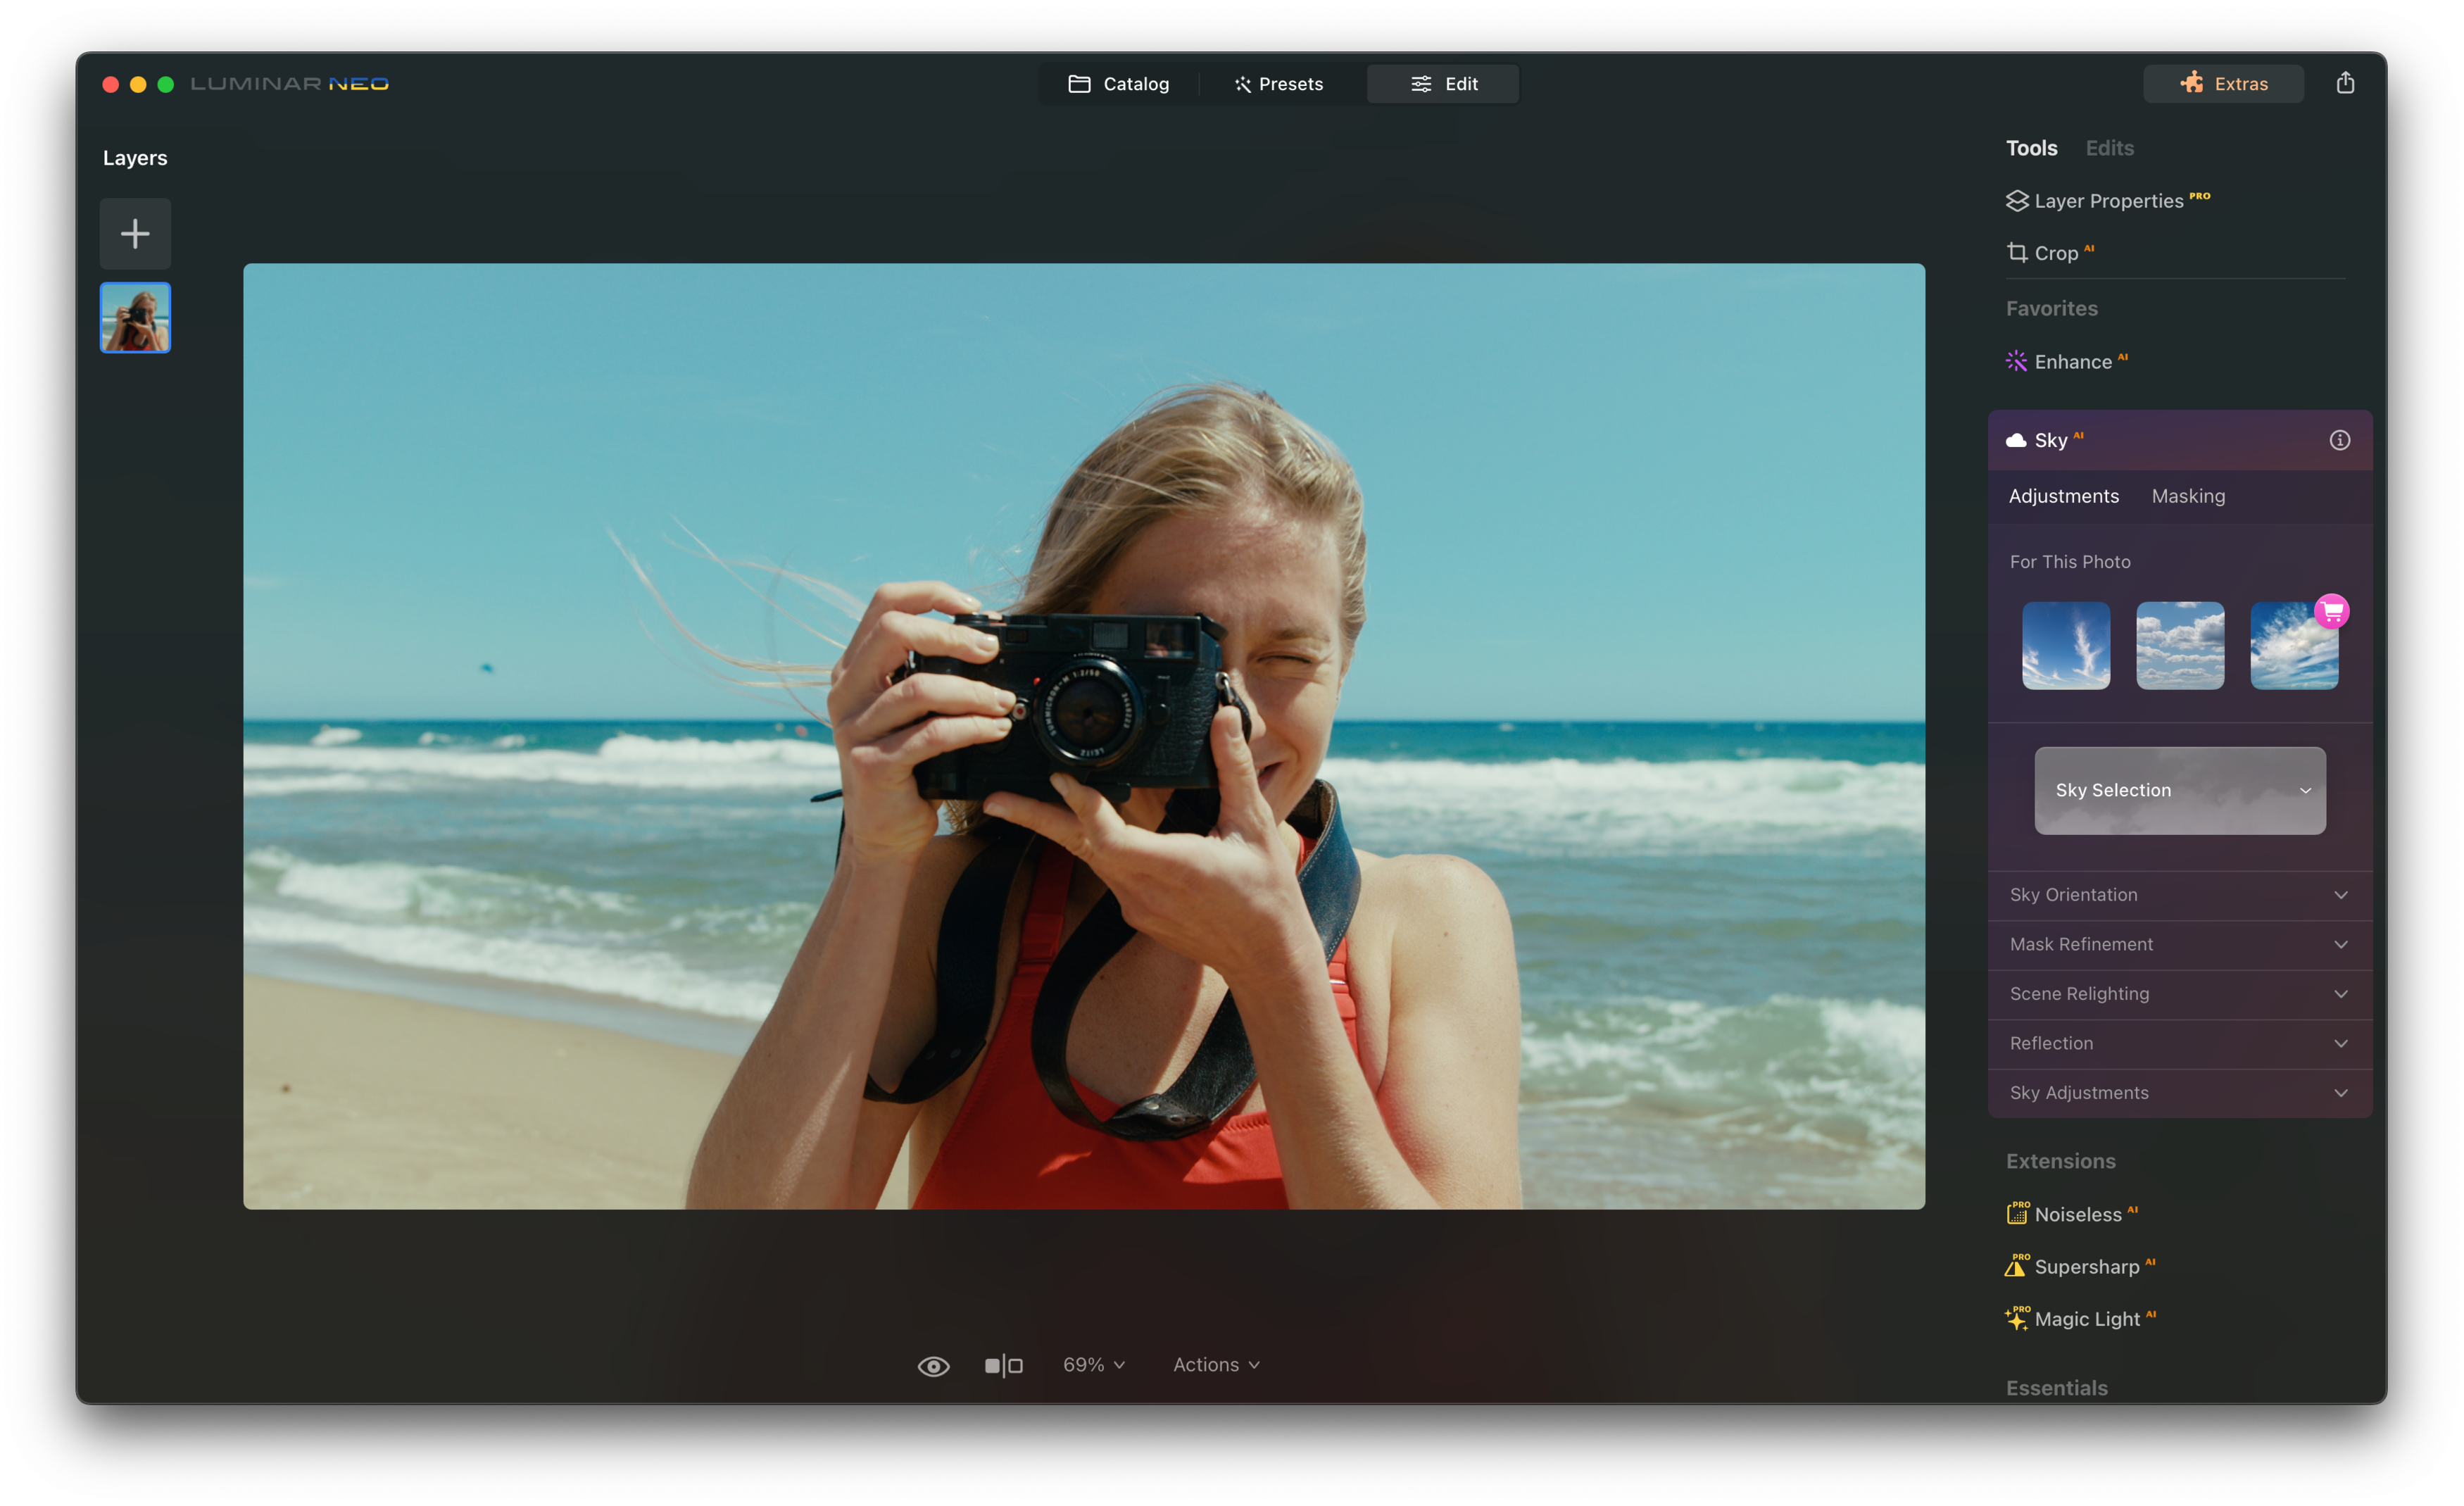Click the Edit sliders icon
This screenshot has width=2464, height=1506.
pos(1421,84)
